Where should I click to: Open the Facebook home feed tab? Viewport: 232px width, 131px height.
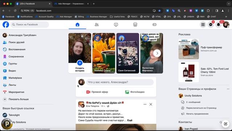click(x=77, y=25)
